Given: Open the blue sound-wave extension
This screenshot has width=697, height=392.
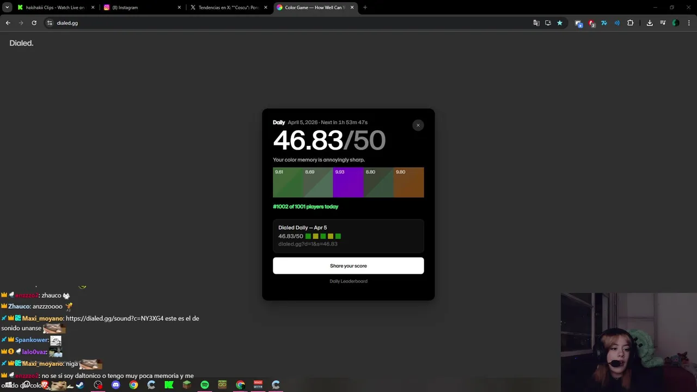Looking at the screenshot, I should 617,23.
